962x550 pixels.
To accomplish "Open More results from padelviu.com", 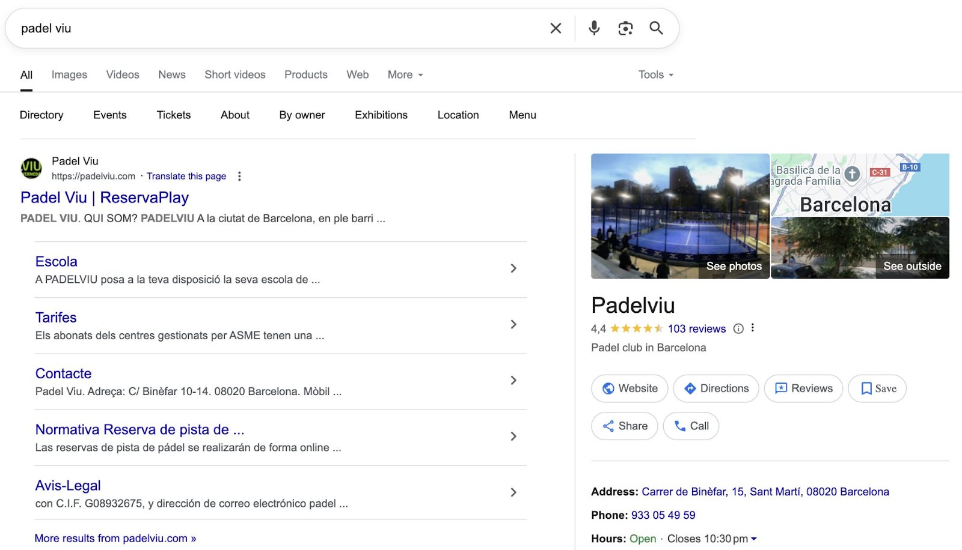I will coord(115,538).
